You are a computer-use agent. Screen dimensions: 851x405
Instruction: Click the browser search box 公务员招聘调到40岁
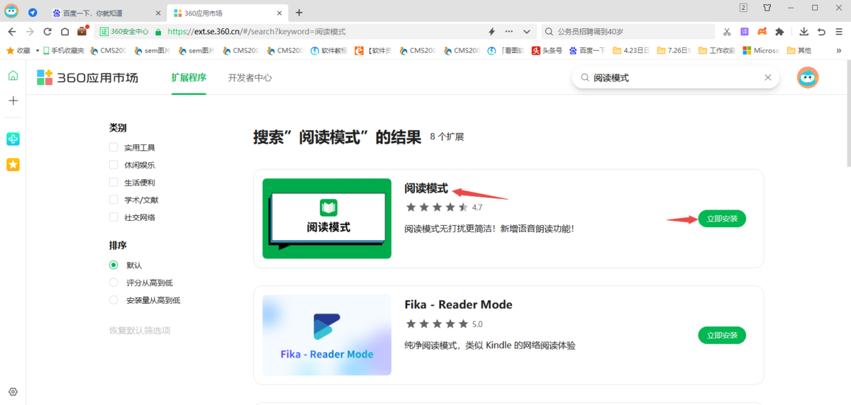pyautogui.click(x=628, y=32)
